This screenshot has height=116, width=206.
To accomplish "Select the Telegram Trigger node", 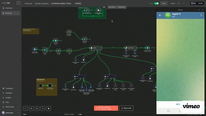I will tap(35, 49).
